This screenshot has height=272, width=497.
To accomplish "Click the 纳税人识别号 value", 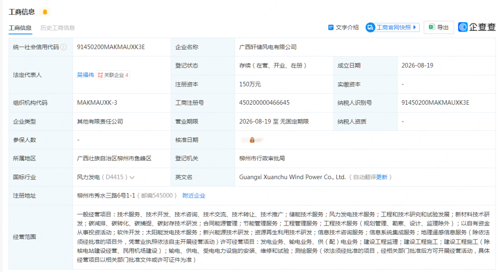I will pos(435,102).
